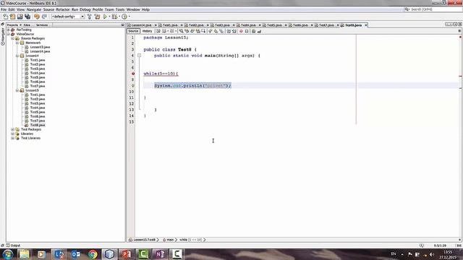Open the Tools menu
Screen dimensions: 463x260
[120, 9]
